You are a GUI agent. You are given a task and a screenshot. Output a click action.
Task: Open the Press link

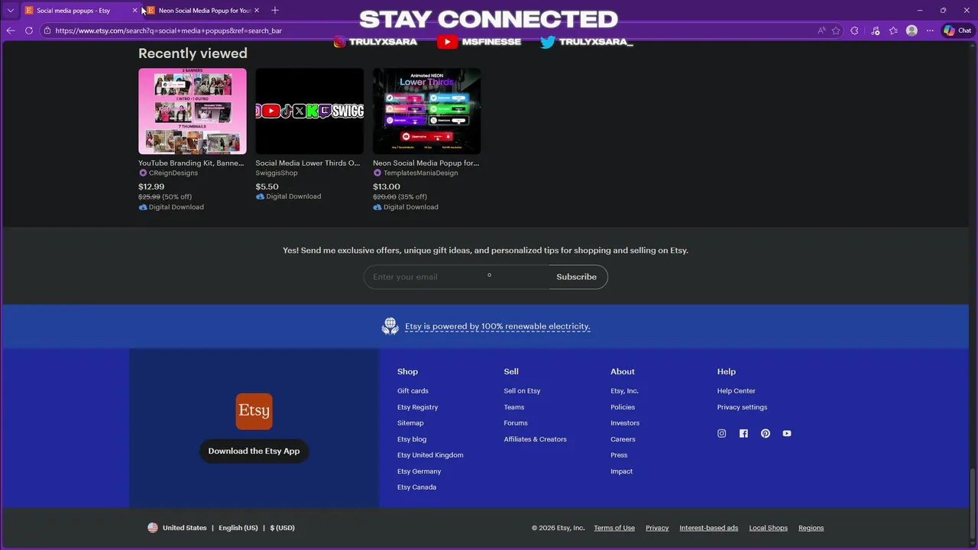pyautogui.click(x=619, y=455)
